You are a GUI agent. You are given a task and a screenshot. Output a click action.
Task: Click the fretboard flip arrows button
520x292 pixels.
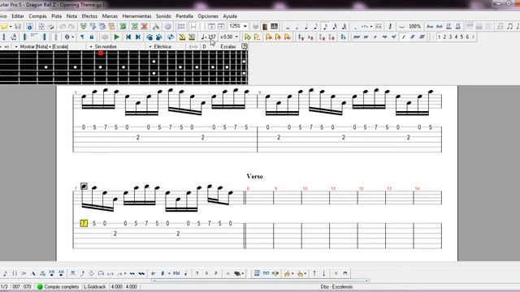pos(193,47)
